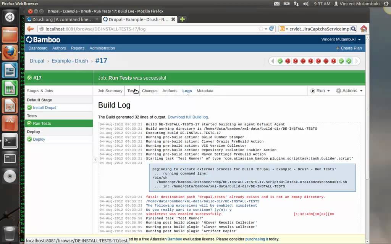The width and height of the screenshot is (391, 244).
Task: Open Administration in Bamboo menu
Action: 102,48
